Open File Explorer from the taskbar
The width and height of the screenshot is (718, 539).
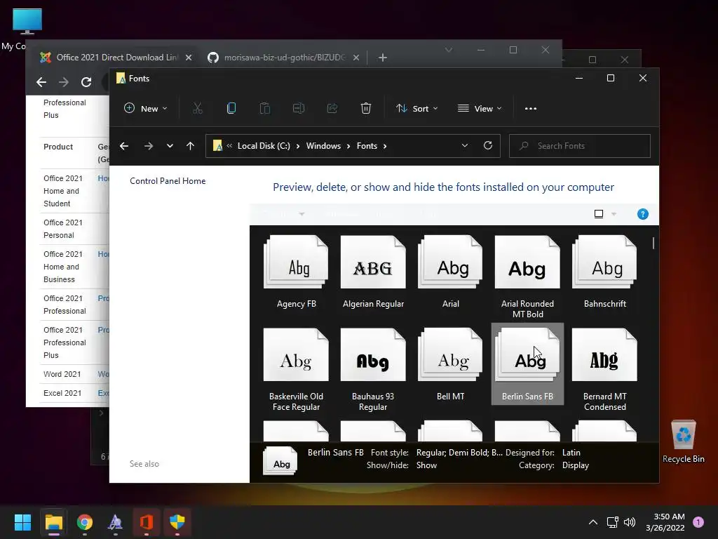point(53,522)
